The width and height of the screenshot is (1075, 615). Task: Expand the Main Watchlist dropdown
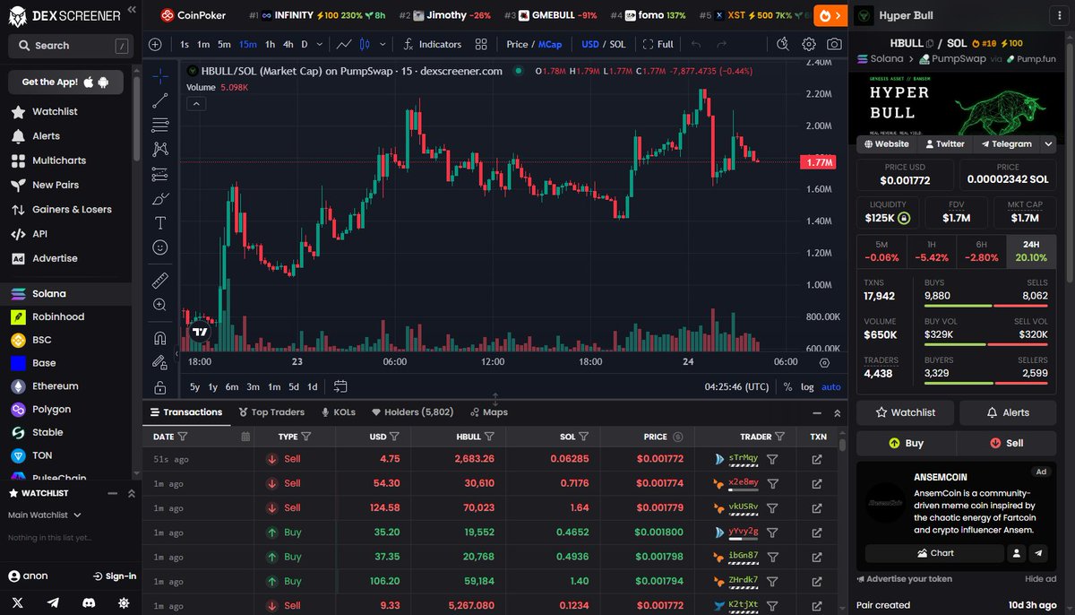coord(45,515)
